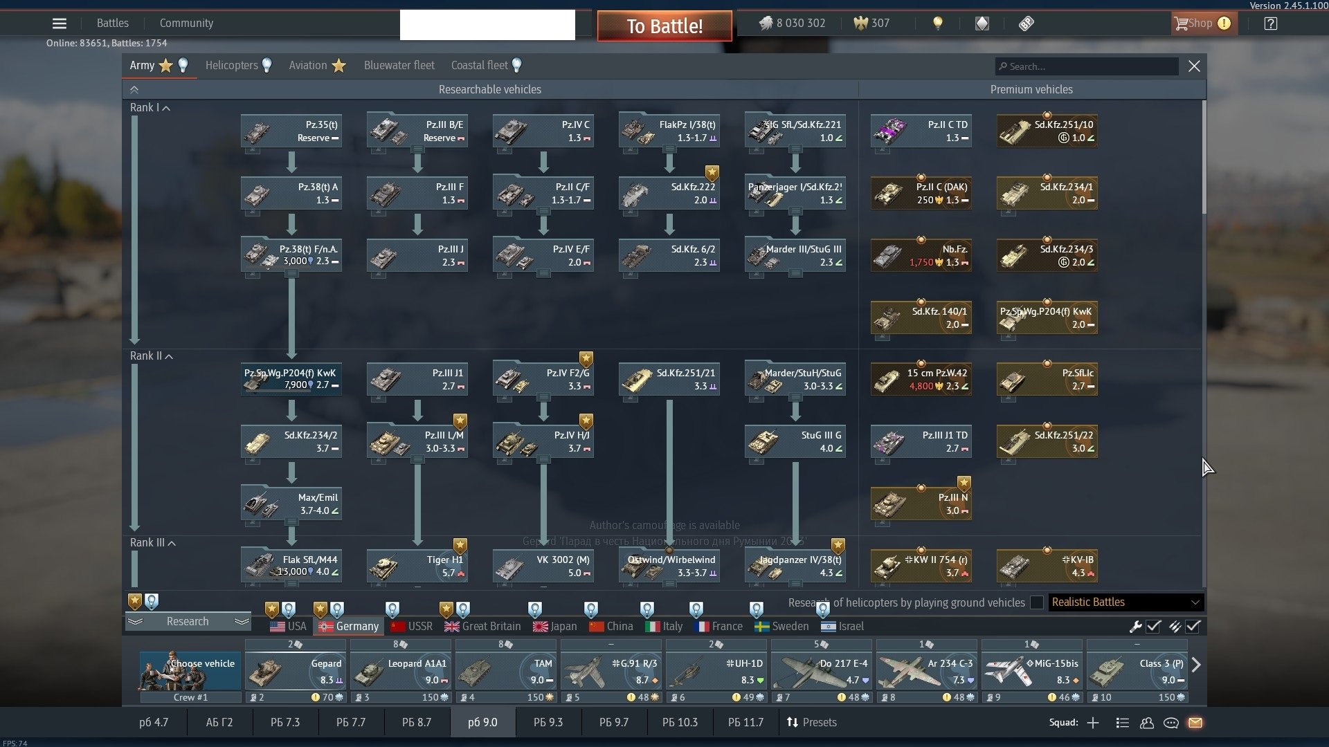Viewport: 1329px width, 747px height.
Task: Open the help question mark icon
Action: pyautogui.click(x=1270, y=24)
